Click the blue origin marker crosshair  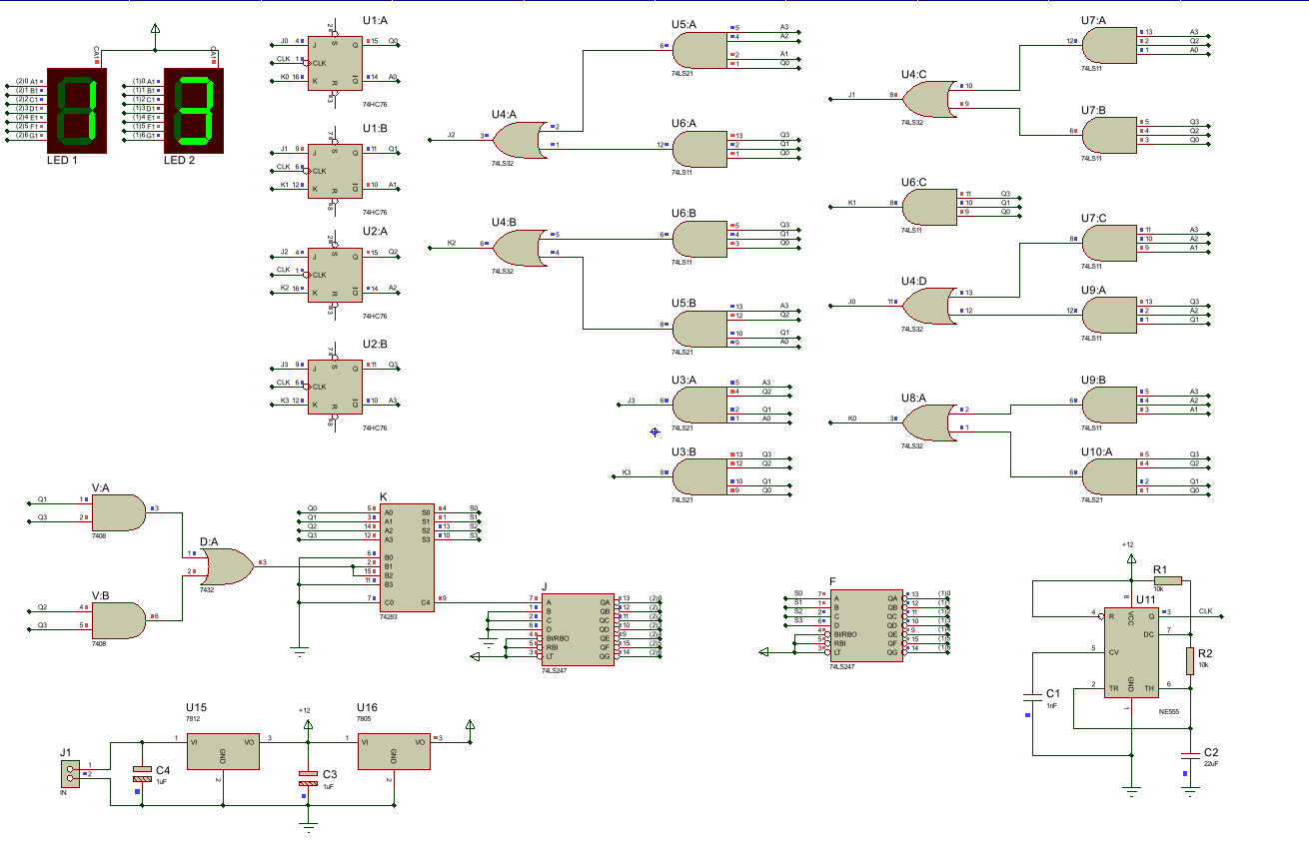click(x=655, y=431)
